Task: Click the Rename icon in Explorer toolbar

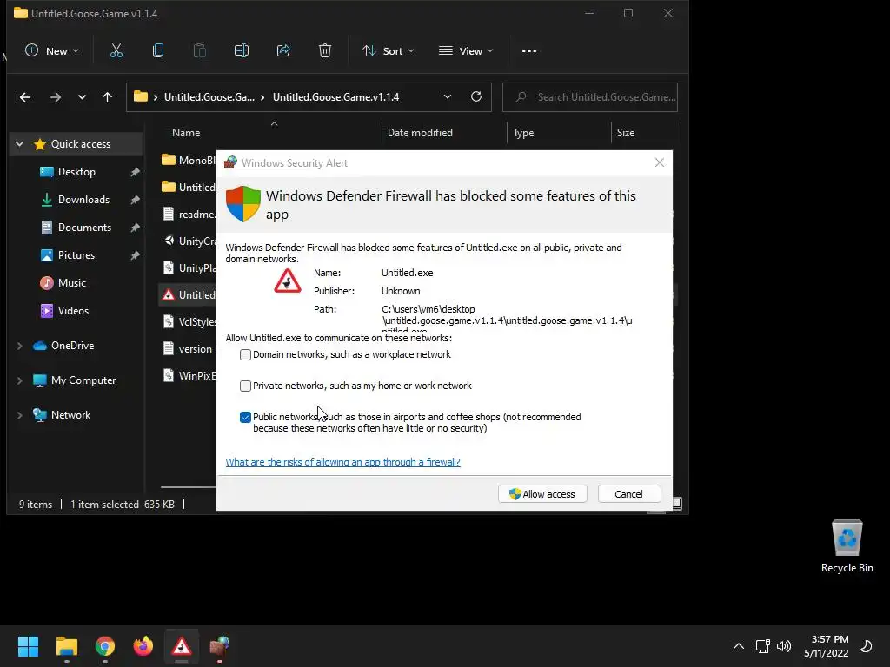Action: click(242, 50)
